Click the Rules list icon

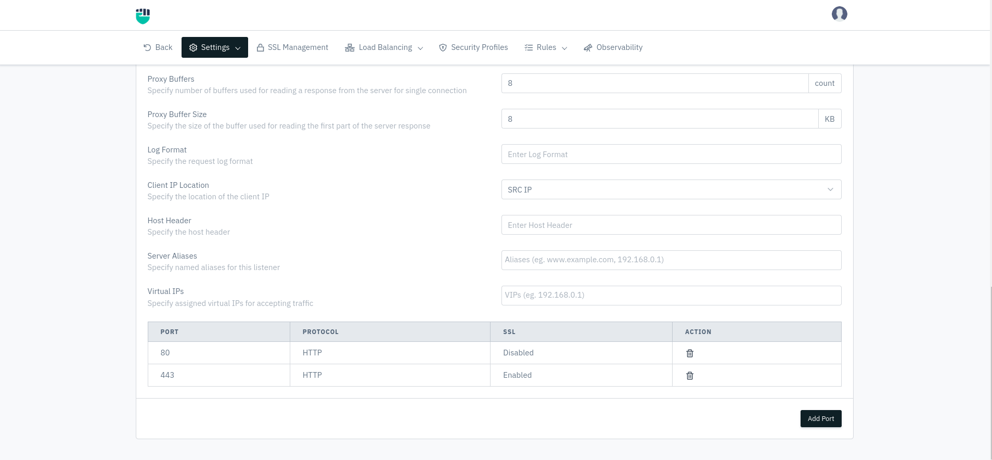pyautogui.click(x=529, y=47)
